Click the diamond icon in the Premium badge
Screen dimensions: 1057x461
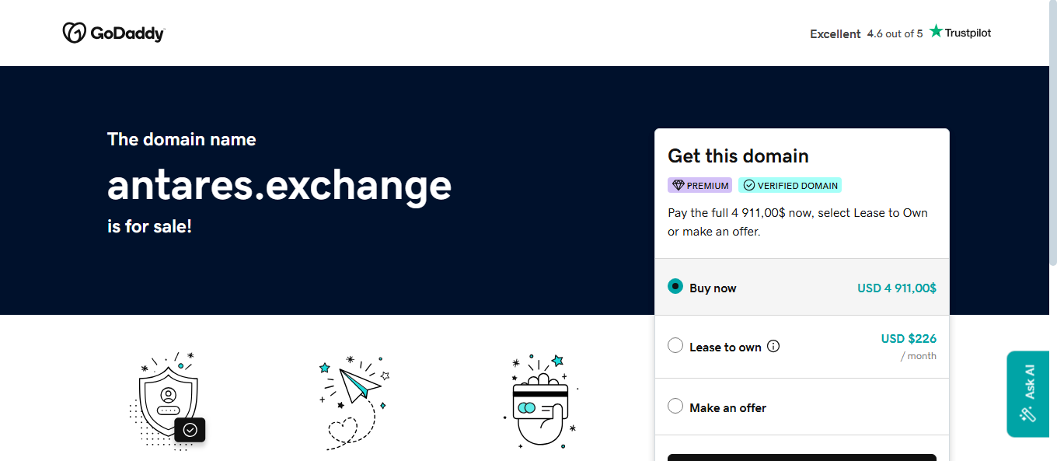click(678, 186)
